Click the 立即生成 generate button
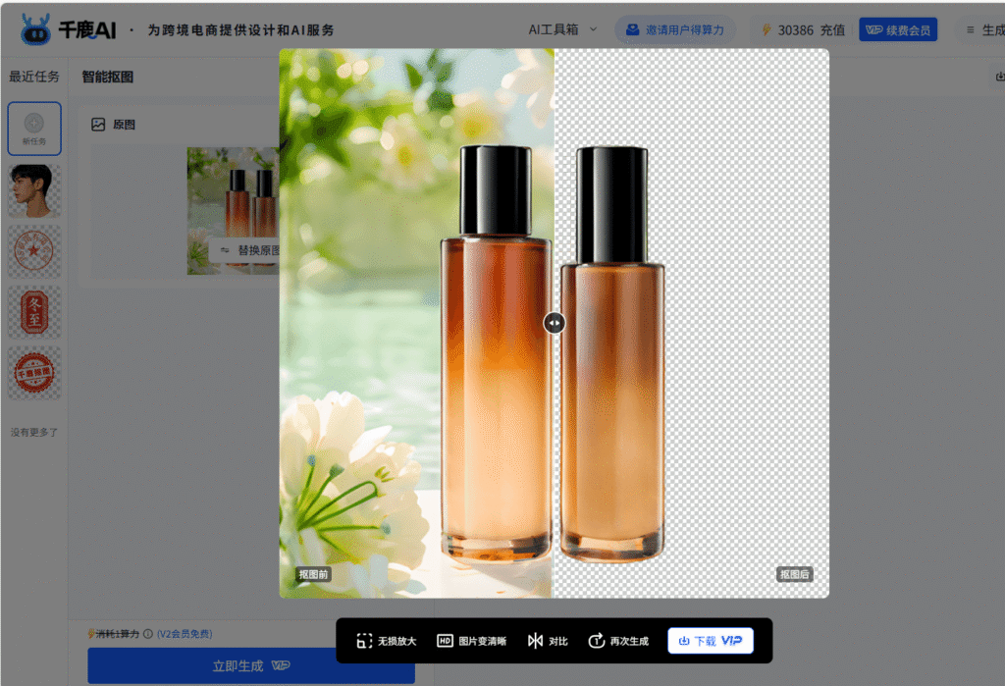The width and height of the screenshot is (1005, 686). tap(250, 665)
